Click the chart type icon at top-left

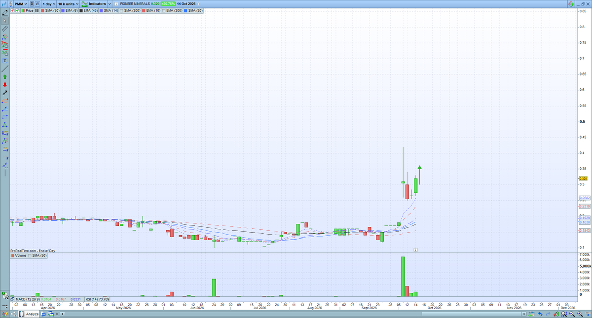coord(3,4)
